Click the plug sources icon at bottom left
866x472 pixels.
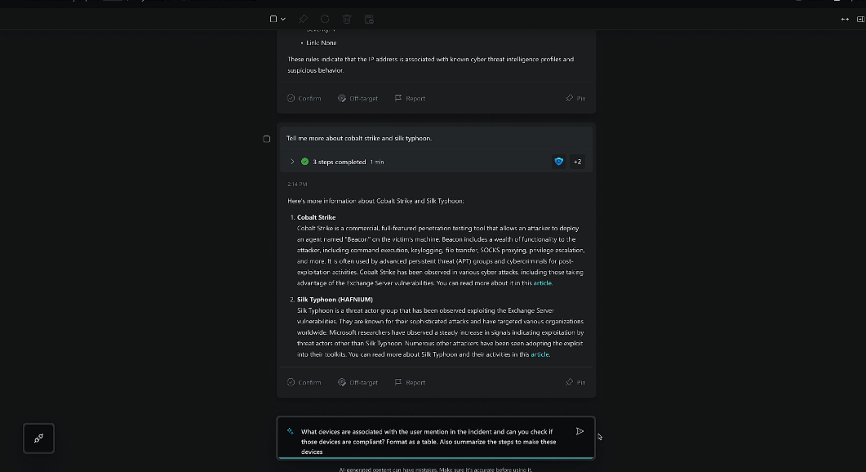pos(38,439)
